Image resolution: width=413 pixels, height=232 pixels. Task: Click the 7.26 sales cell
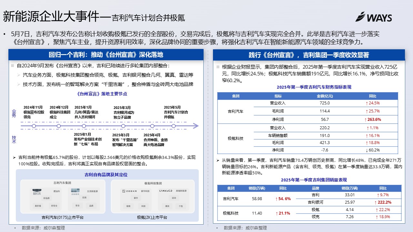pyautogui.click(x=350, y=217)
